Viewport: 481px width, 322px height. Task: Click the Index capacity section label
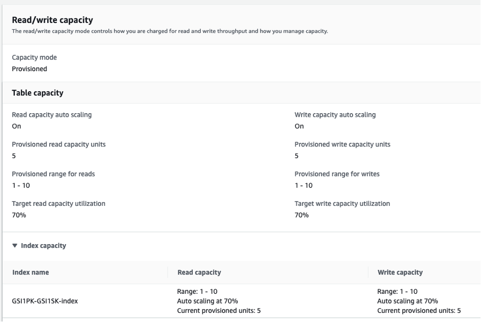(43, 246)
